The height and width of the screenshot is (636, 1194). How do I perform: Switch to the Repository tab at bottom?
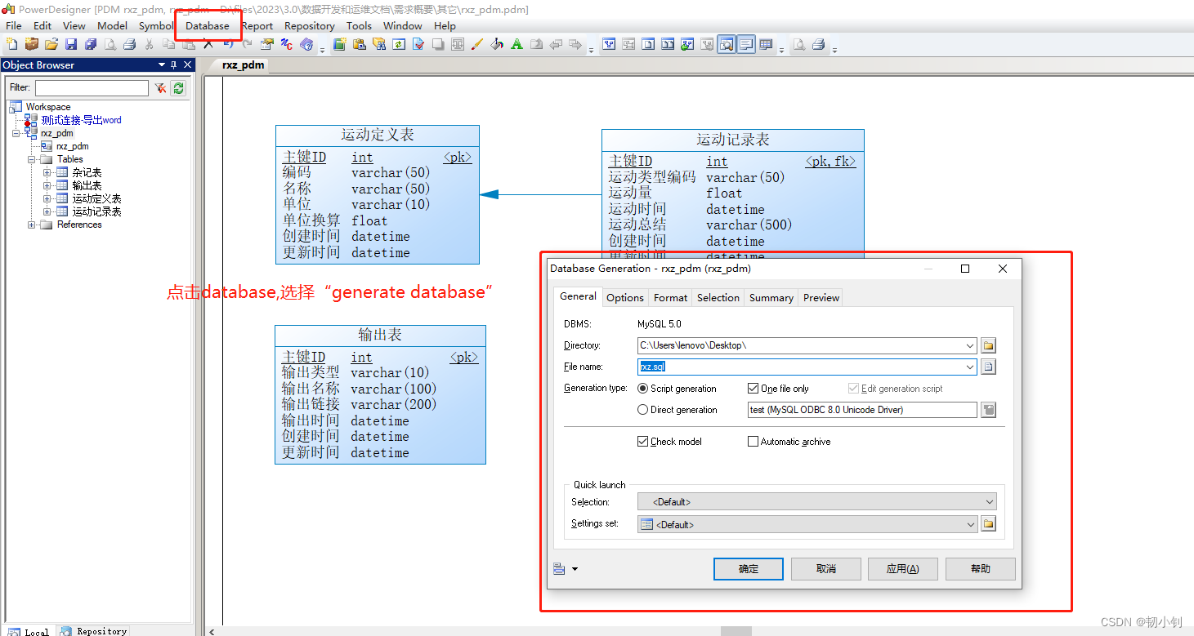[94, 630]
